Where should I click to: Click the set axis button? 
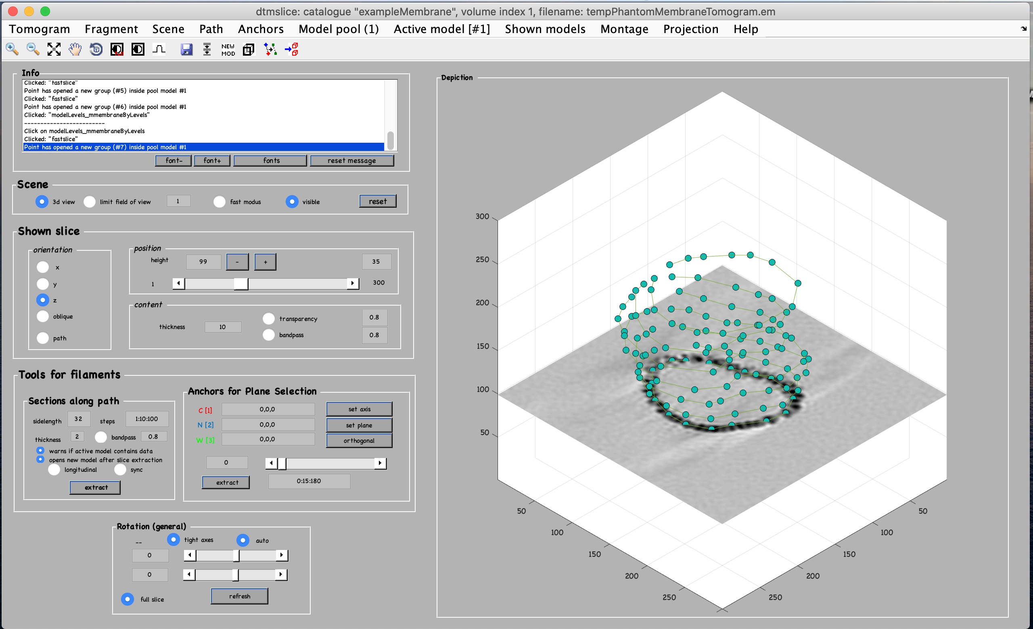coord(359,409)
